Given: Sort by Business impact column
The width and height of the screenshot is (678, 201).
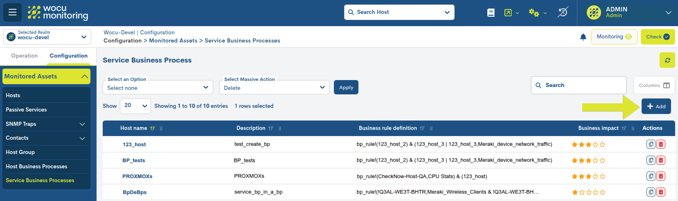Looking at the screenshot, I should point(624,128).
